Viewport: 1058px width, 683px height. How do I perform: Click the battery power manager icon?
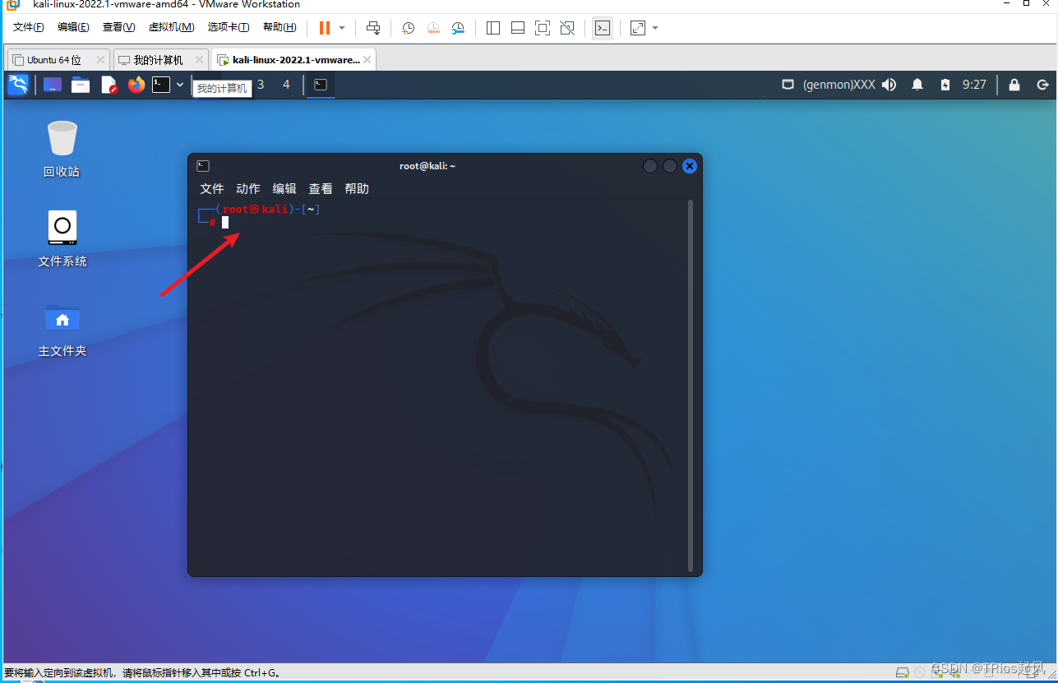tap(945, 85)
